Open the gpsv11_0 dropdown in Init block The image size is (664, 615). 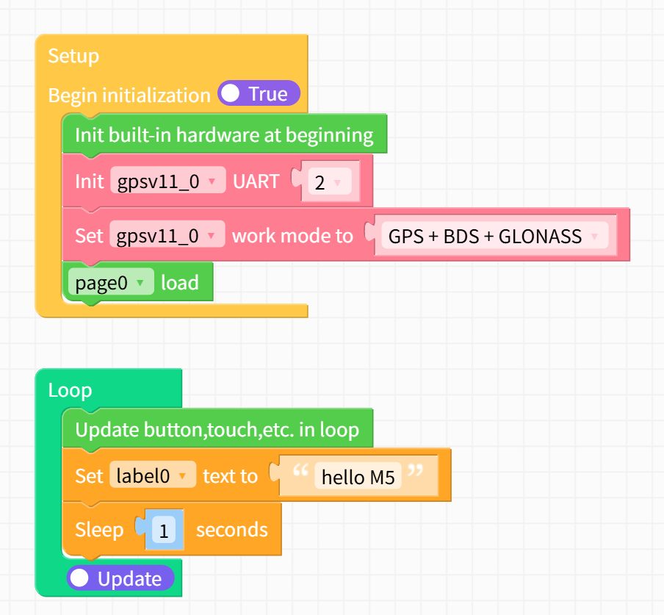coord(167,181)
